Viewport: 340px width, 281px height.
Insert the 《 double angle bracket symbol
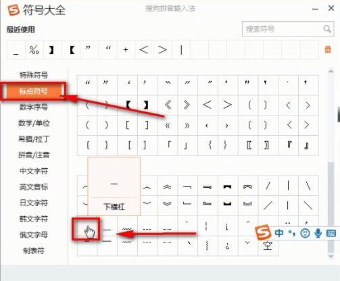click(168, 105)
